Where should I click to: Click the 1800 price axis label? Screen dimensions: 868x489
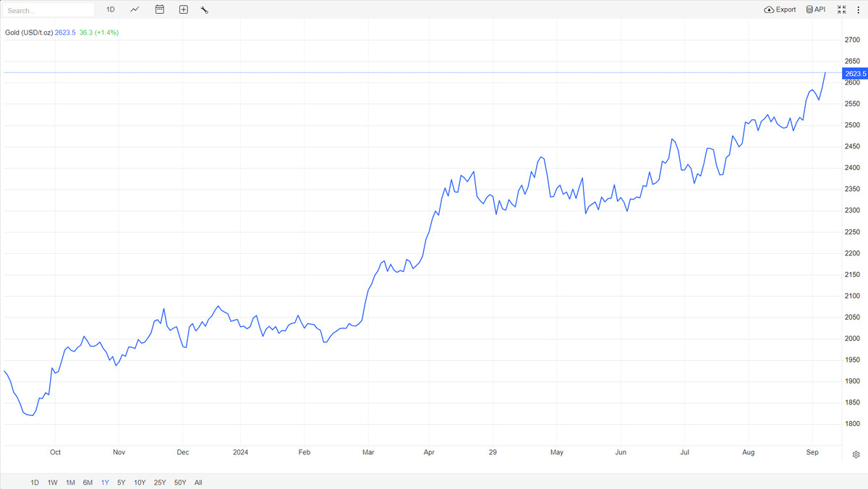point(852,424)
